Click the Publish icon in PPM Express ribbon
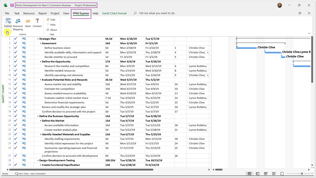Viewport: 316px width, 178px height. 8,21
